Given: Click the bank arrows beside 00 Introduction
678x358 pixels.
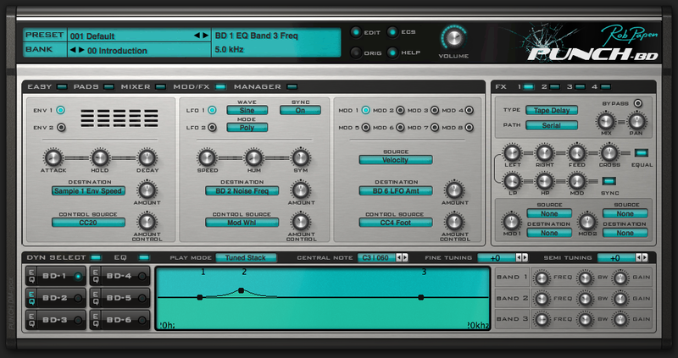Looking at the screenshot, I should [77, 50].
